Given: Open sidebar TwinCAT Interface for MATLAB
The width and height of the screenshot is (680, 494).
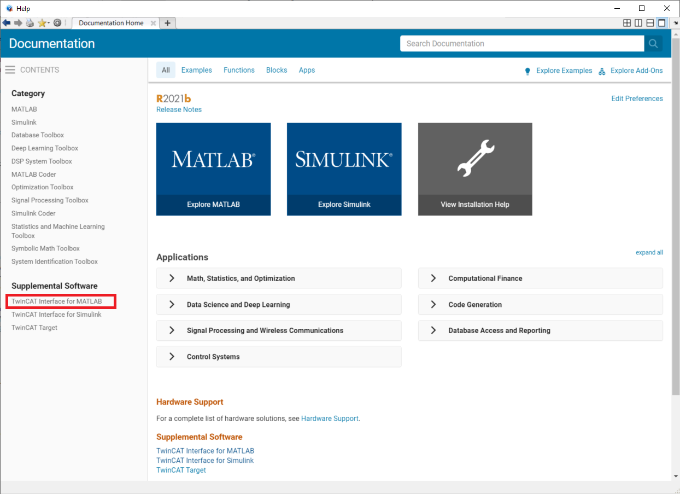Looking at the screenshot, I should pos(56,301).
